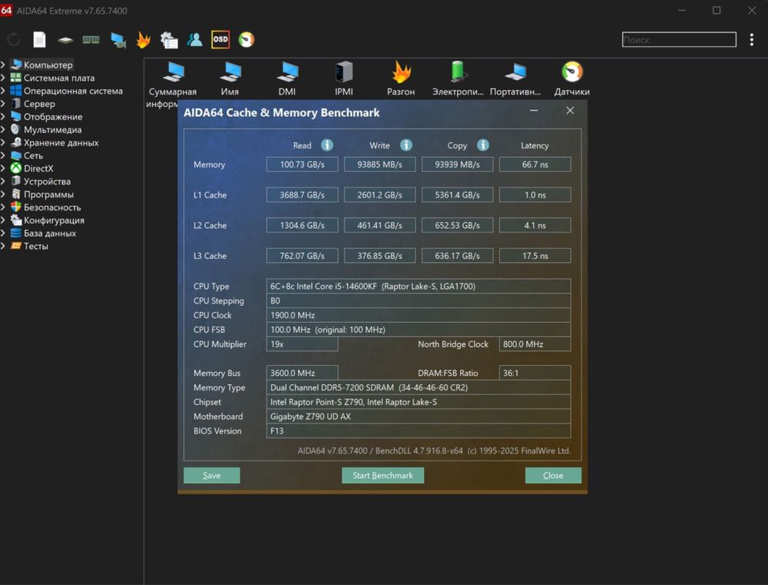Image resolution: width=768 pixels, height=585 pixels.
Task: Click the Memory Latency value 66.7 ns
Action: (x=535, y=165)
